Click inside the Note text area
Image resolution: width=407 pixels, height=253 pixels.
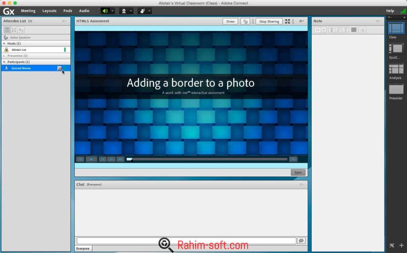(348, 142)
